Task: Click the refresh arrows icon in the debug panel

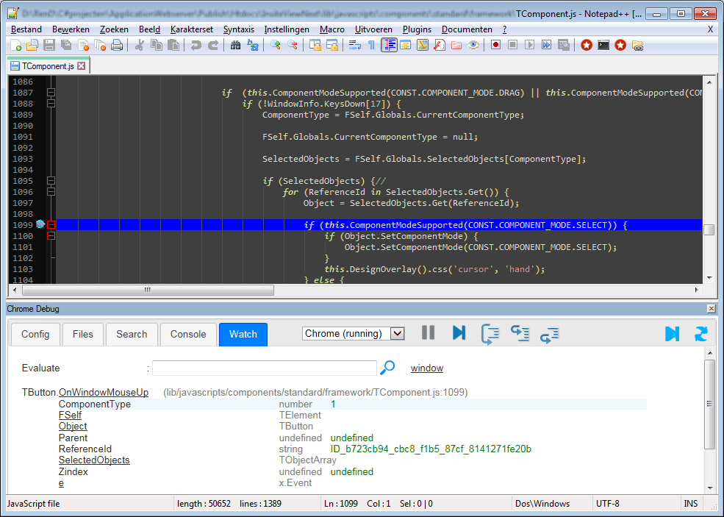Action: pyautogui.click(x=701, y=334)
